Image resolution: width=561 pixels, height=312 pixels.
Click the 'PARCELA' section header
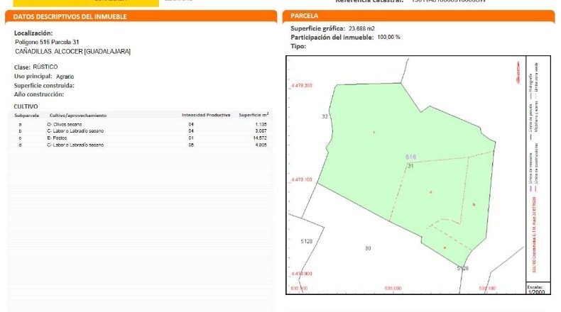304,16
